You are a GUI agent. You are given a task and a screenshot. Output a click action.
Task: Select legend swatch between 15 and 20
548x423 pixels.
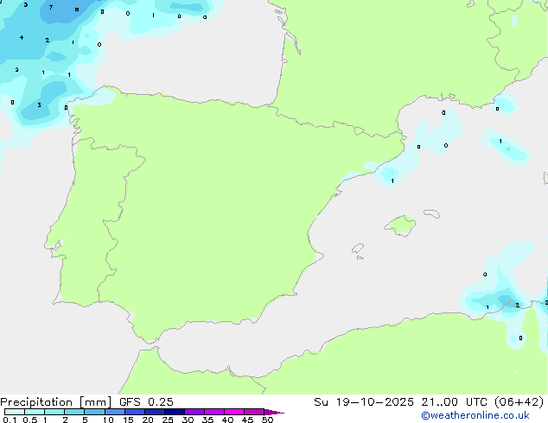[x=135, y=412]
